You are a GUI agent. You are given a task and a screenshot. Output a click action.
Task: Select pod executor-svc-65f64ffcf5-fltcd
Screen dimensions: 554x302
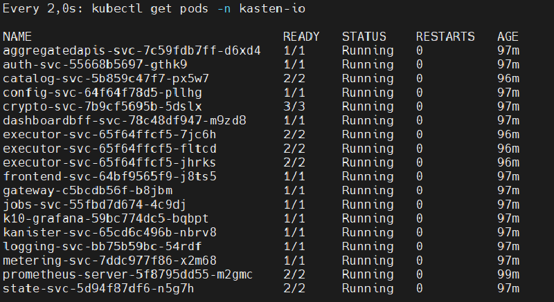(109, 149)
